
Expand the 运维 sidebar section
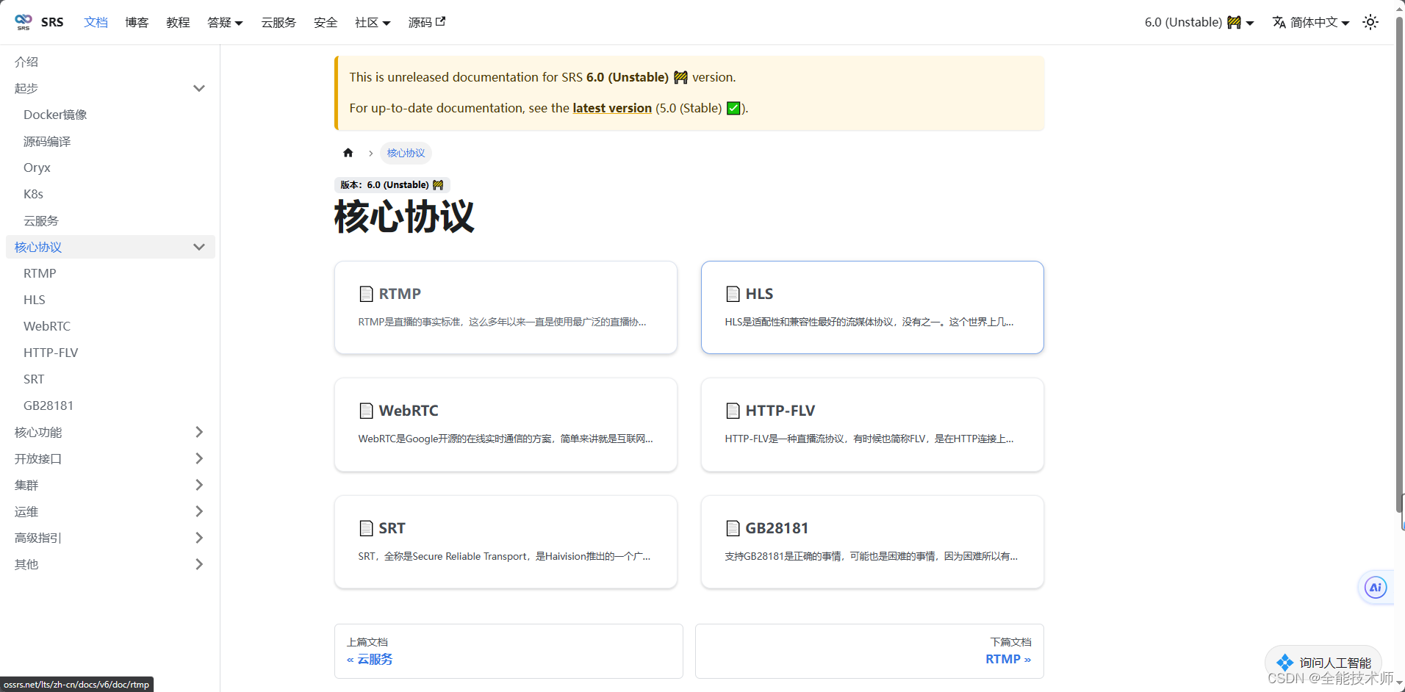click(x=110, y=511)
